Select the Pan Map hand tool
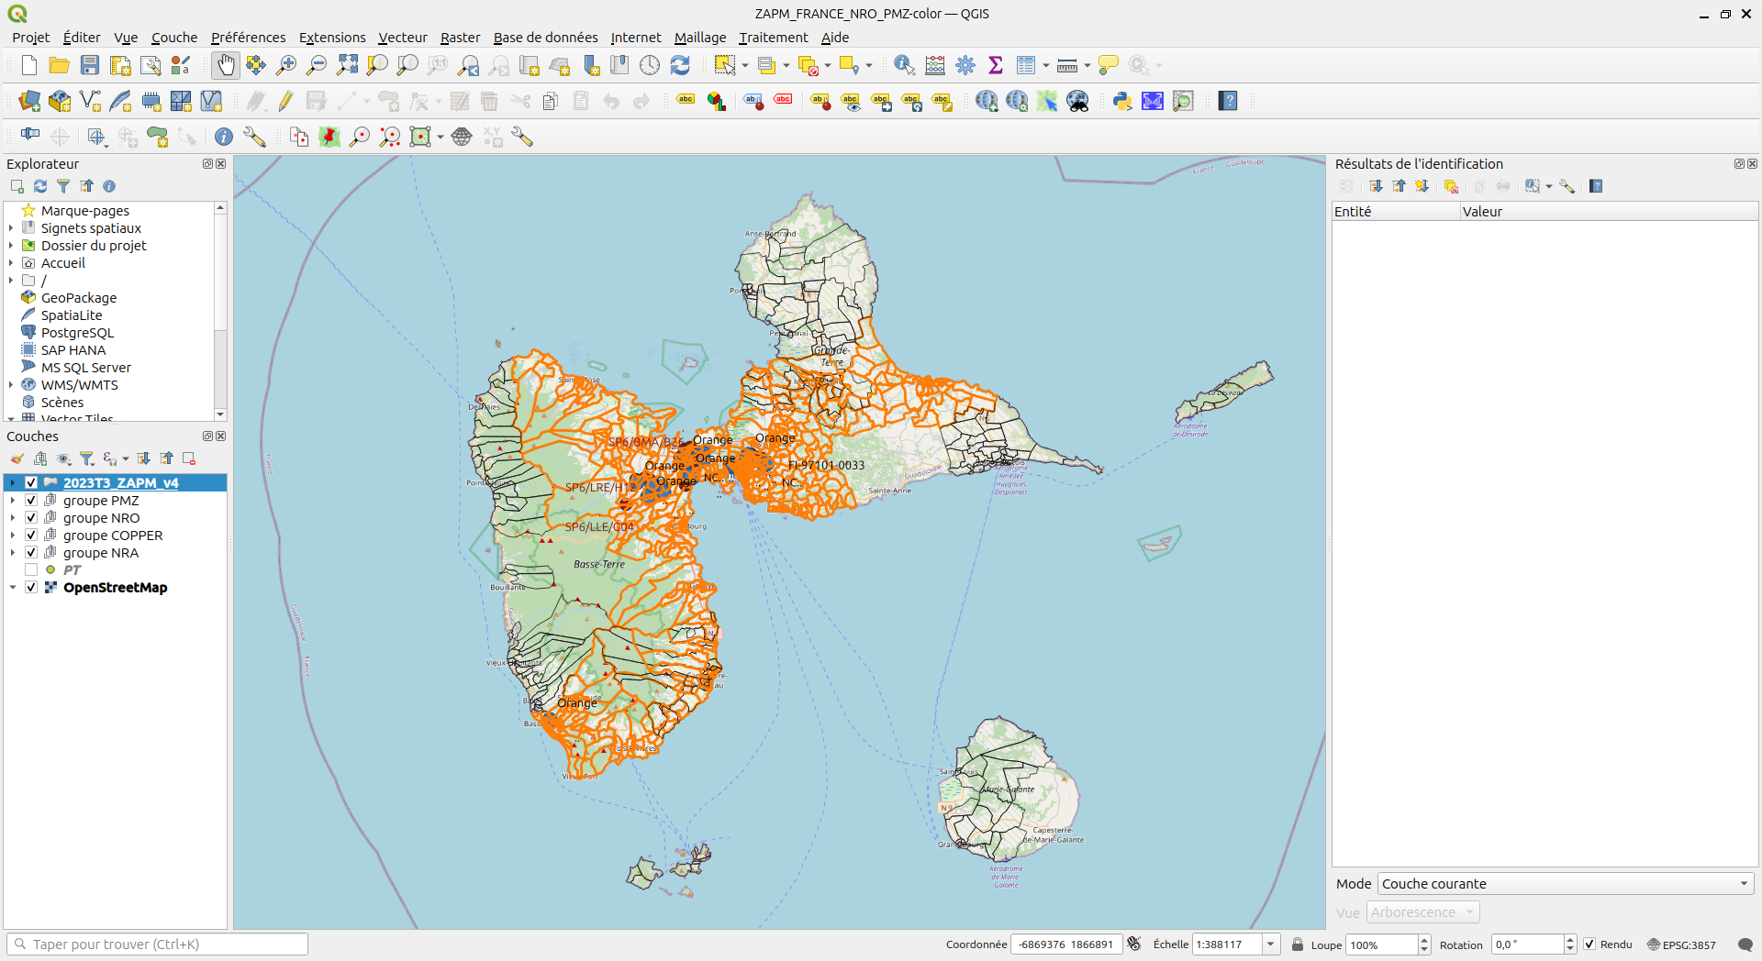Image resolution: width=1762 pixels, height=961 pixels. click(x=226, y=65)
